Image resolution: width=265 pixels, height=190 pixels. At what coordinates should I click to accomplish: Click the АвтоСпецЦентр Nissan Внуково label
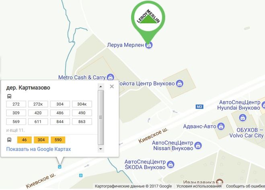click(x=173, y=145)
